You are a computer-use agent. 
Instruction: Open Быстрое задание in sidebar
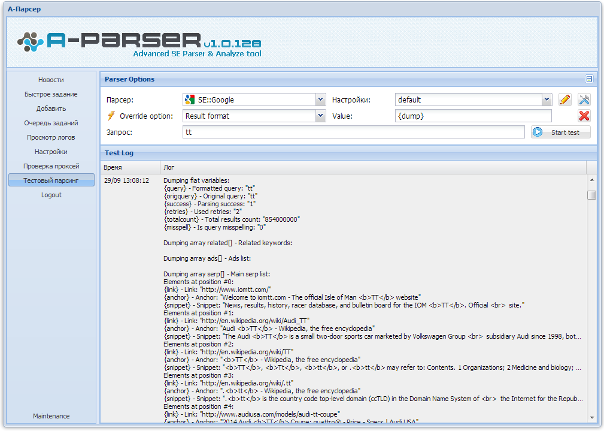51,94
